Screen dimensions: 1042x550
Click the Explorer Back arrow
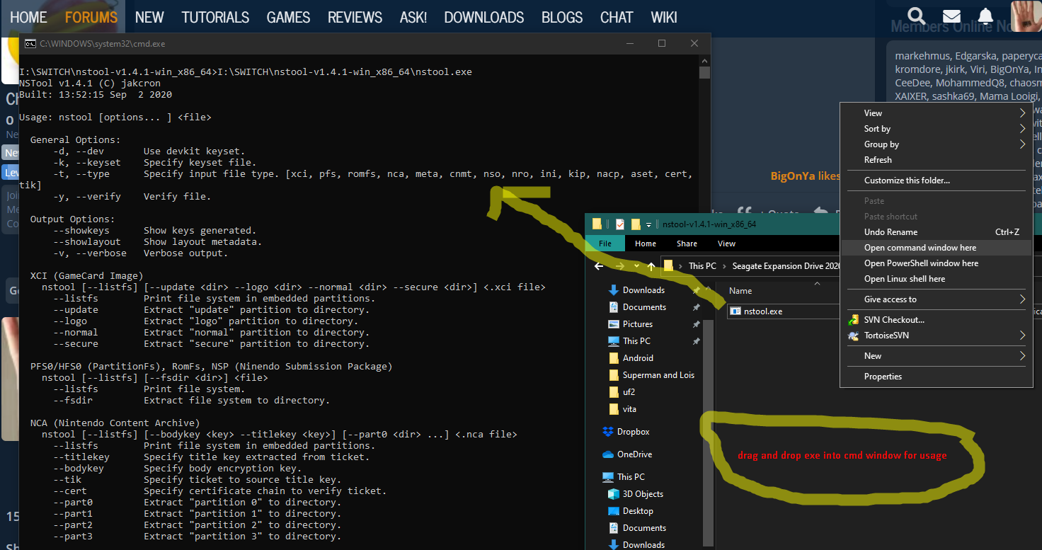[599, 266]
